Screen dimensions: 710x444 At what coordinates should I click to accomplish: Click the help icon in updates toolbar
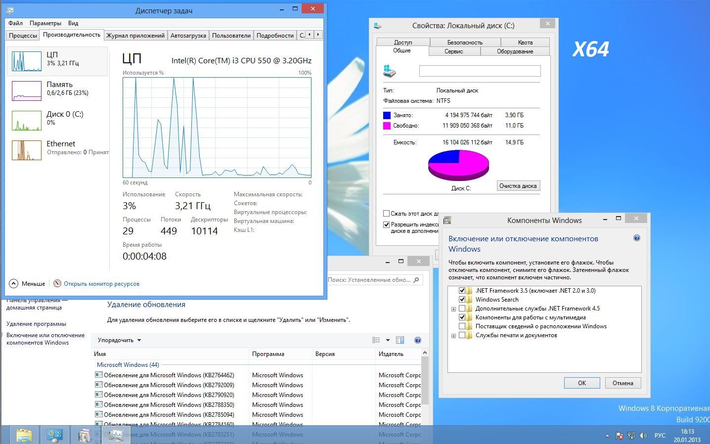click(x=418, y=340)
